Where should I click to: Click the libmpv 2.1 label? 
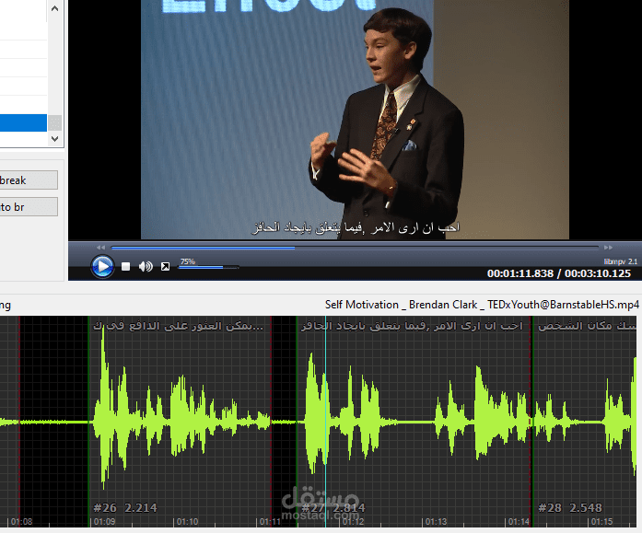[x=620, y=261]
